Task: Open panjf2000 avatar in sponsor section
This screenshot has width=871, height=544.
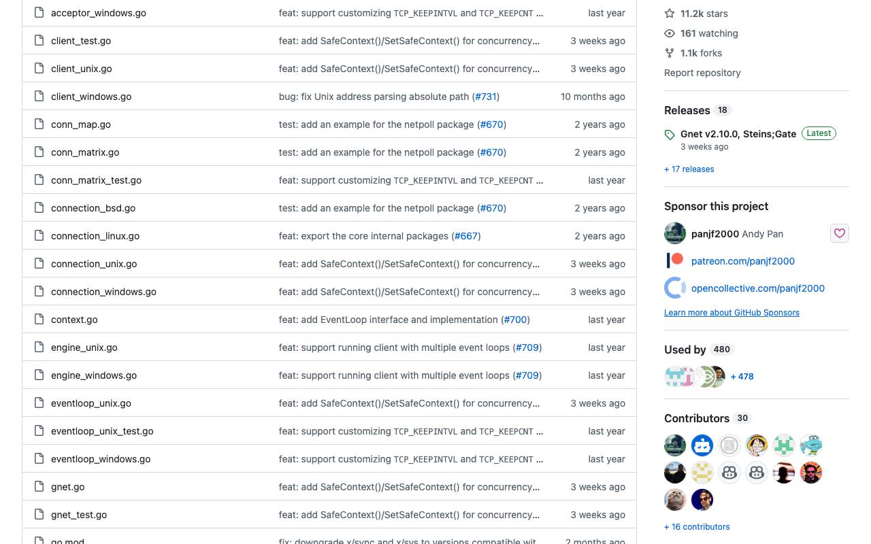Action: coord(675,233)
